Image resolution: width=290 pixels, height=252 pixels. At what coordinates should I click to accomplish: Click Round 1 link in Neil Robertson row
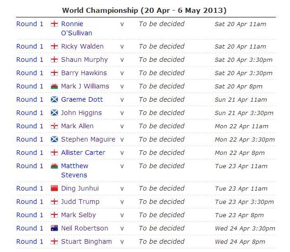(x=30, y=228)
